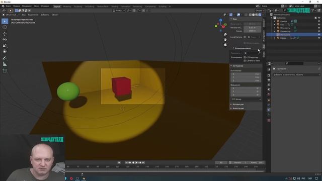Select the Scale tool

tap(5, 46)
